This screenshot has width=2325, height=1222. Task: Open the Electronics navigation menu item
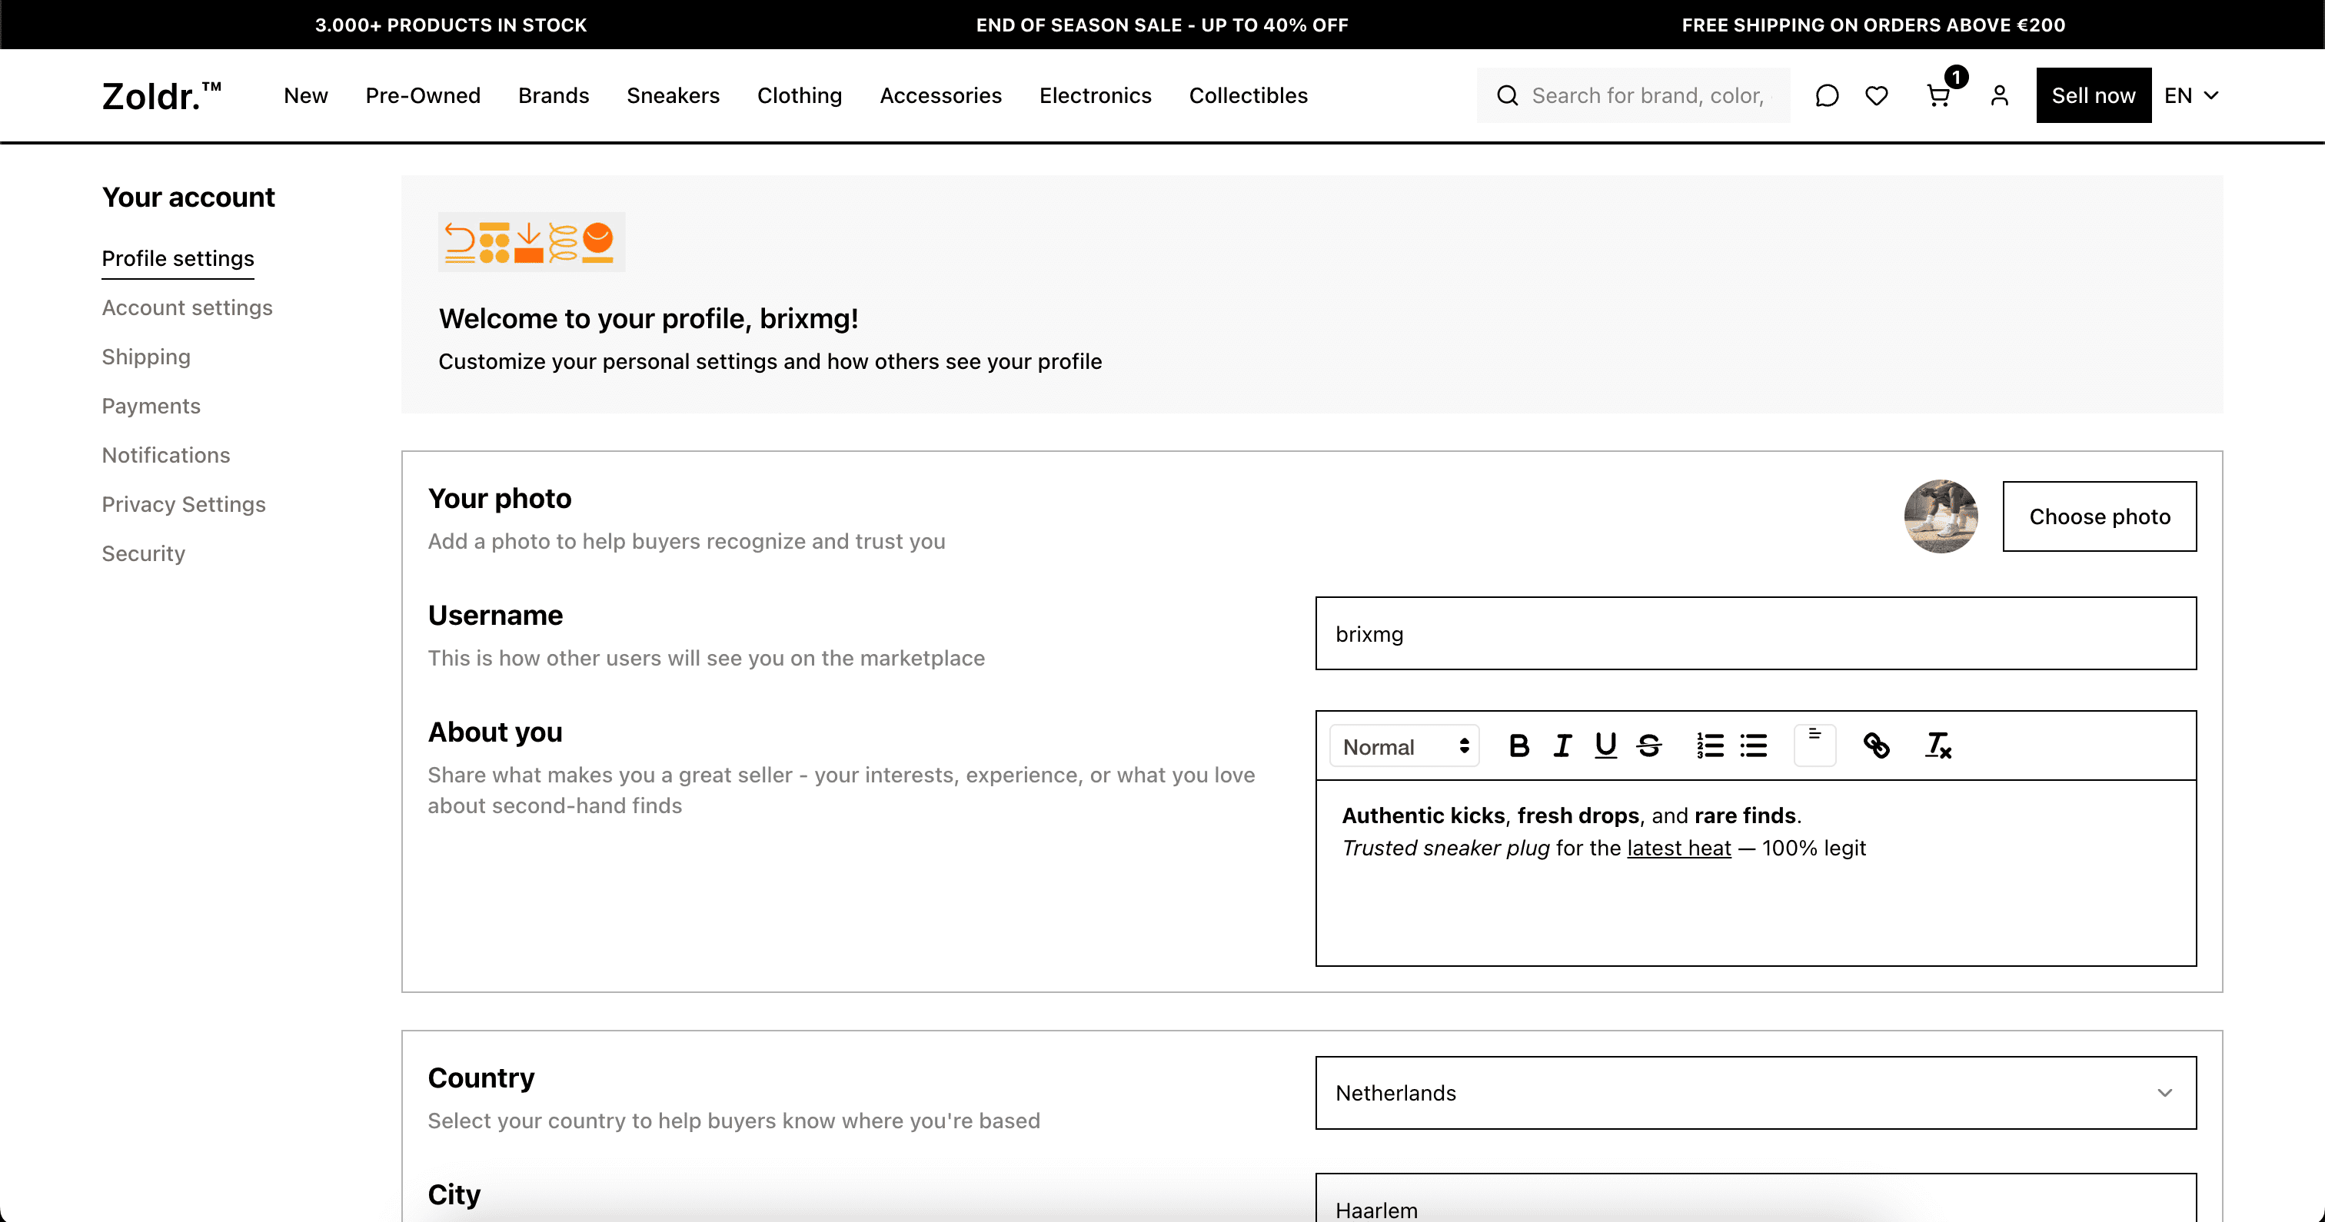click(1095, 95)
